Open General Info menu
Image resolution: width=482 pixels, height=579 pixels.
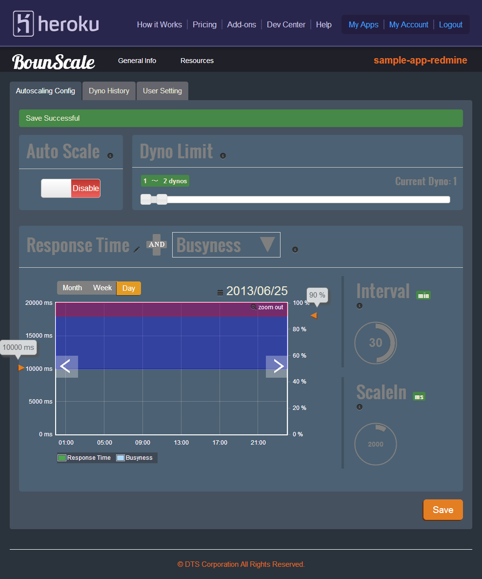137,61
